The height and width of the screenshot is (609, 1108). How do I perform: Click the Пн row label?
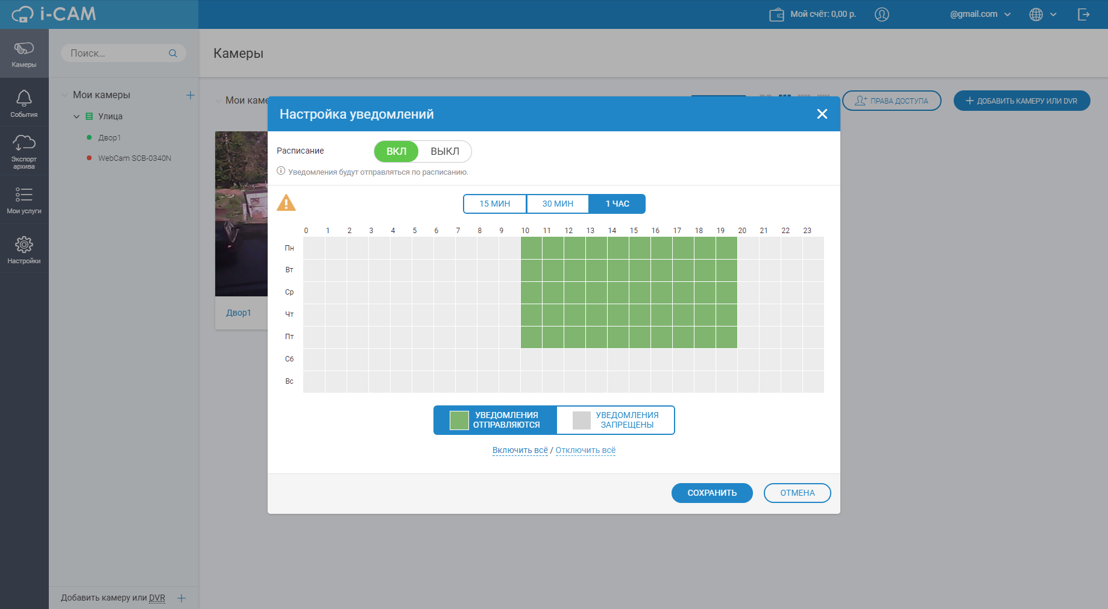coord(289,248)
